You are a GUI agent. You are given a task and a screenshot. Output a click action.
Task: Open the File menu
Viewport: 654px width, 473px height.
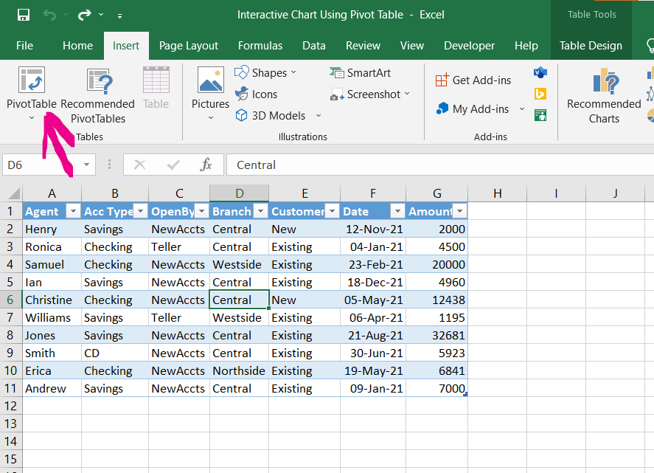point(24,46)
